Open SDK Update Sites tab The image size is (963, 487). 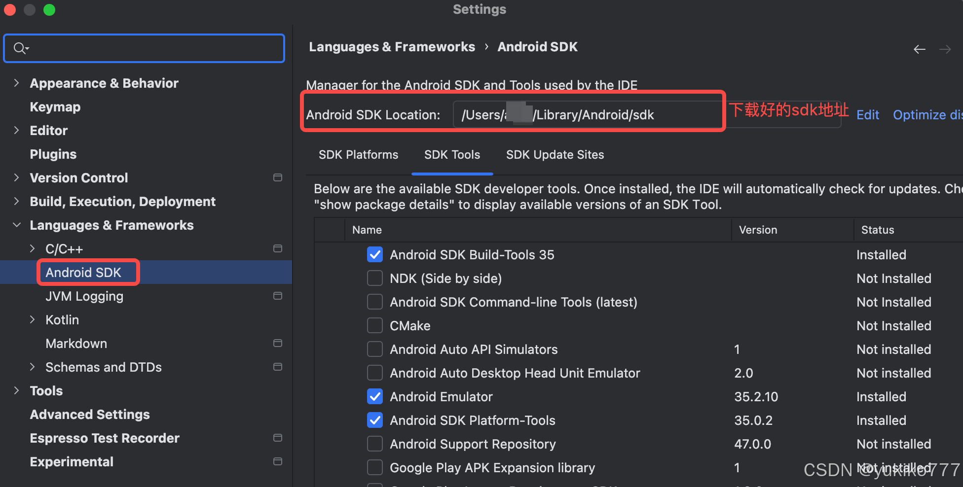[x=555, y=155]
